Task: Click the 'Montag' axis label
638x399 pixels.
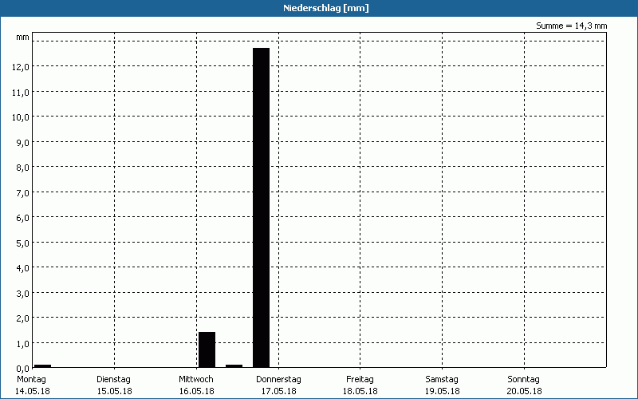Action: (31, 379)
